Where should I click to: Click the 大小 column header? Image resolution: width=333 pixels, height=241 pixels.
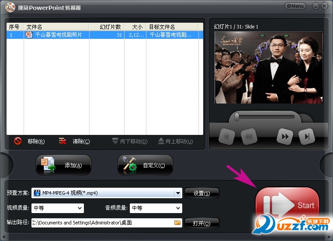[x=135, y=27]
